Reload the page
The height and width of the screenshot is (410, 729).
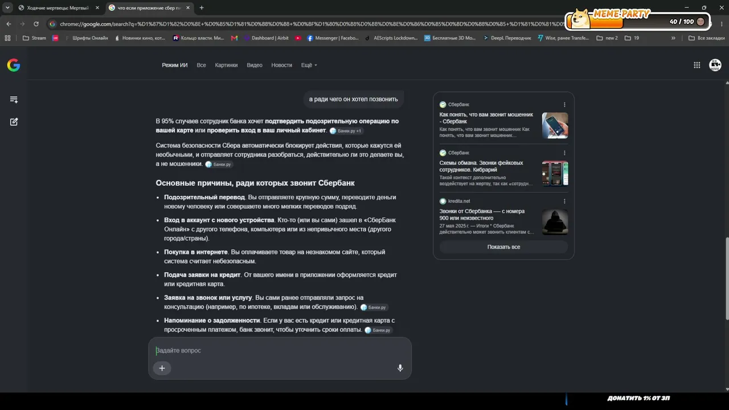click(36, 24)
